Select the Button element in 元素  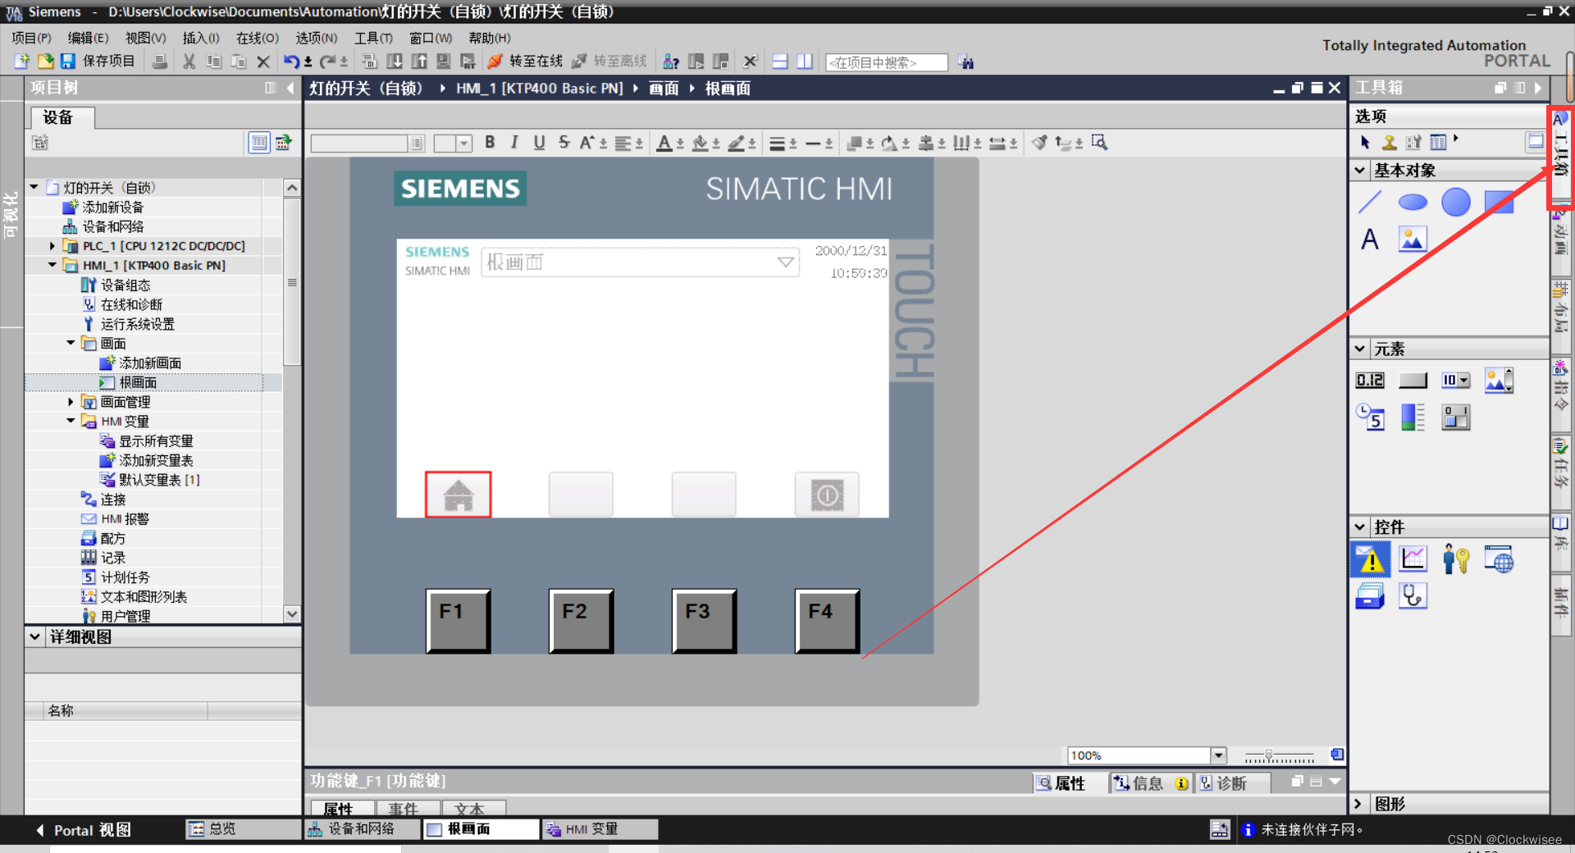click(1413, 381)
